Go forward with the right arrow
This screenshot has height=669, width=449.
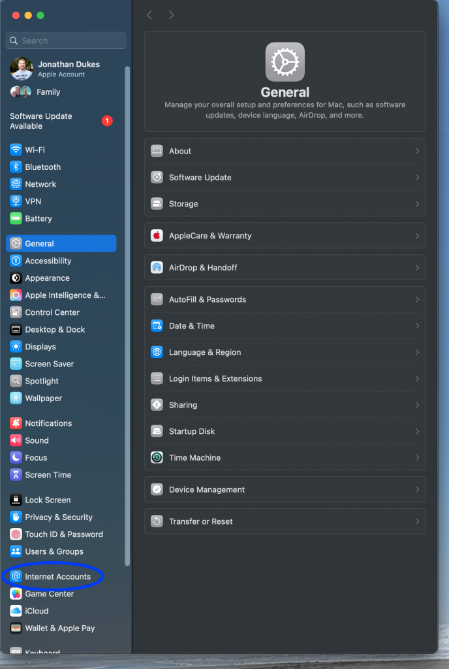(x=171, y=15)
